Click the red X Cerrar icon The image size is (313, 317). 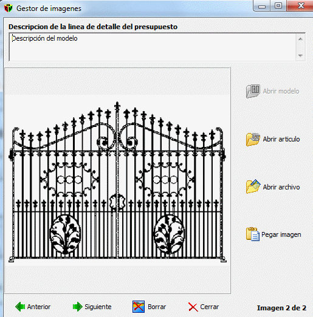193,307
